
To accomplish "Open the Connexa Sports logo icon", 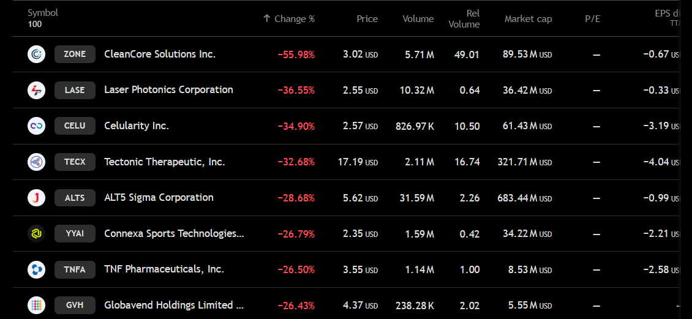I will (36, 233).
